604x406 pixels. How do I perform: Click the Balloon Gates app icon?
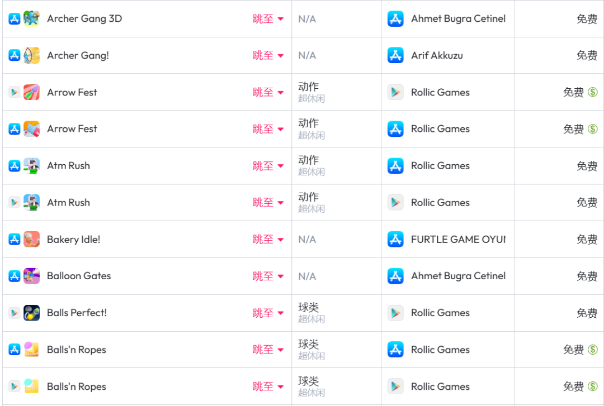31,276
